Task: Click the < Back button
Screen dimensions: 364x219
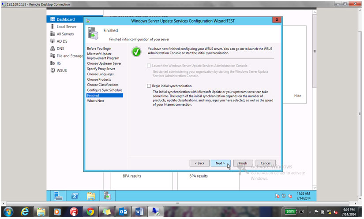Action: (x=199, y=163)
